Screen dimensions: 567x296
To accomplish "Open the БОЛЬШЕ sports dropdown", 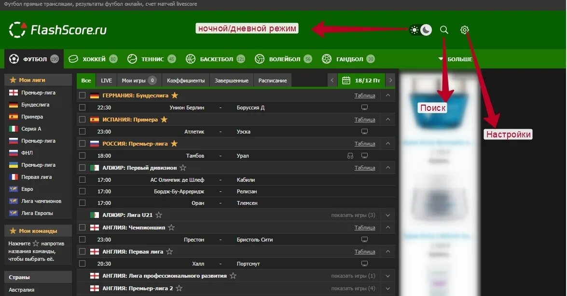I will coord(456,59).
